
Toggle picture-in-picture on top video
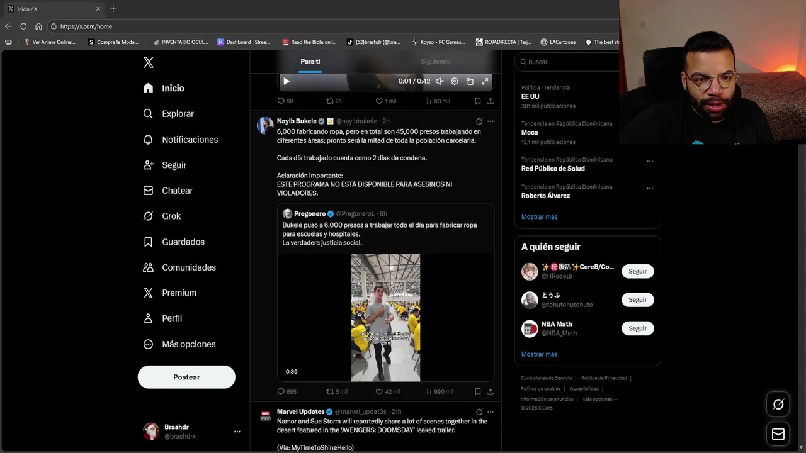pos(470,81)
